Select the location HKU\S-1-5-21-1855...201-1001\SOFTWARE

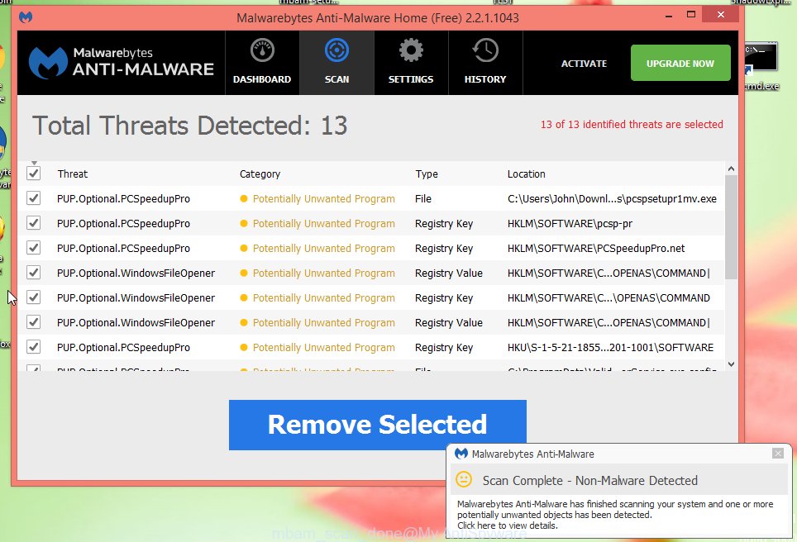tap(610, 348)
